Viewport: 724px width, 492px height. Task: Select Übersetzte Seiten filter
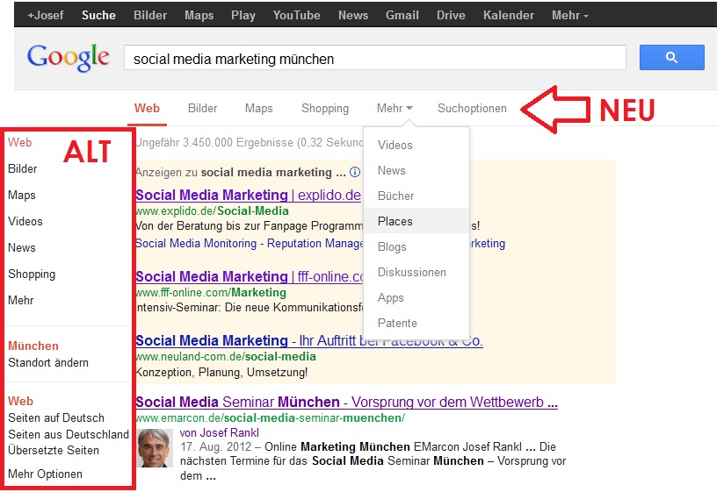point(54,451)
